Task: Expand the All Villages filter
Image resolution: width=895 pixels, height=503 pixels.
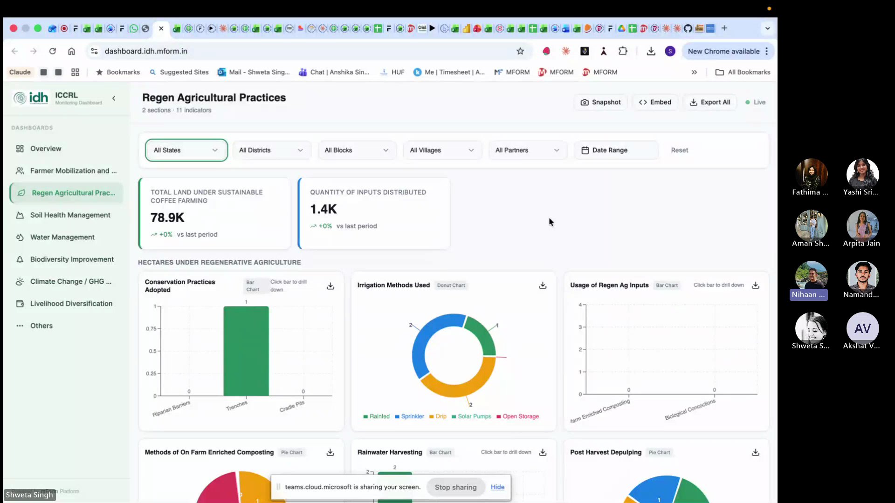Action: [x=441, y=150]
